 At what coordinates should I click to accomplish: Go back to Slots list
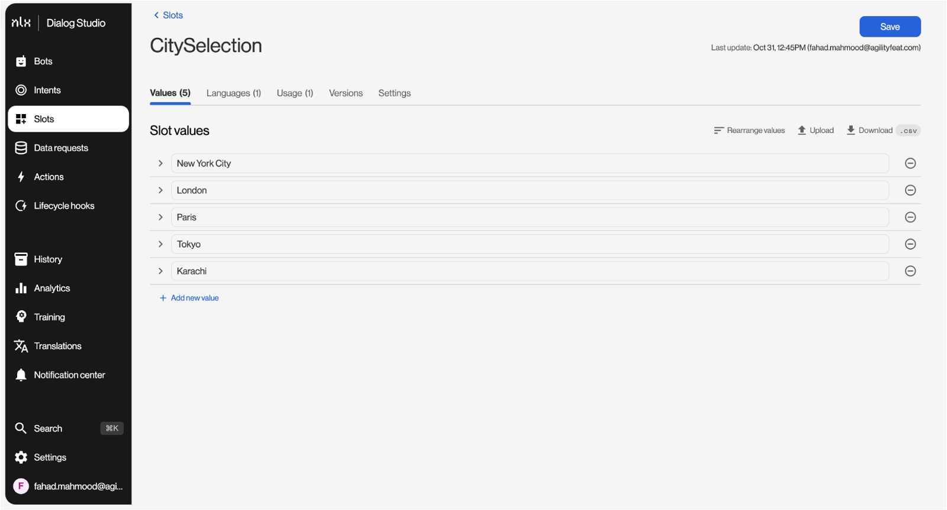(x=169, y=15)
